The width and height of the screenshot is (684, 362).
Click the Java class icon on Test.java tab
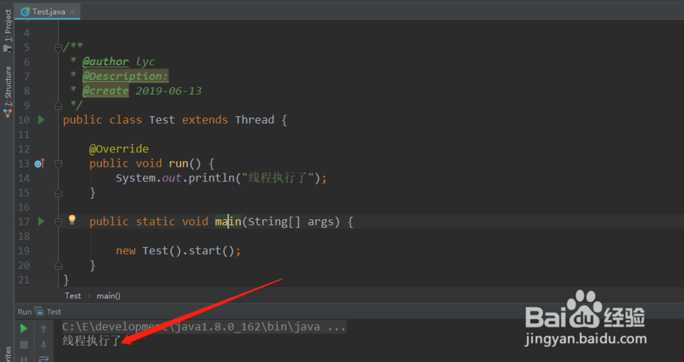click(25, 12)
